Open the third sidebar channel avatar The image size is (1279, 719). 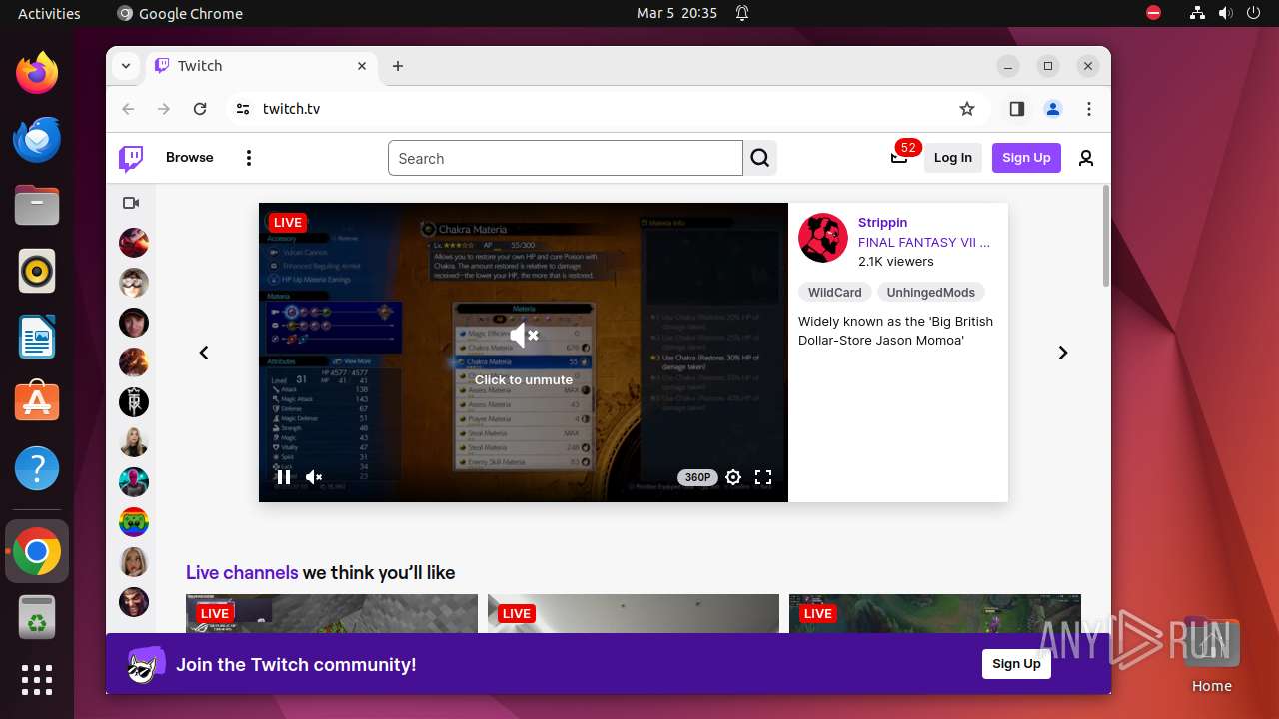[134, 323]
